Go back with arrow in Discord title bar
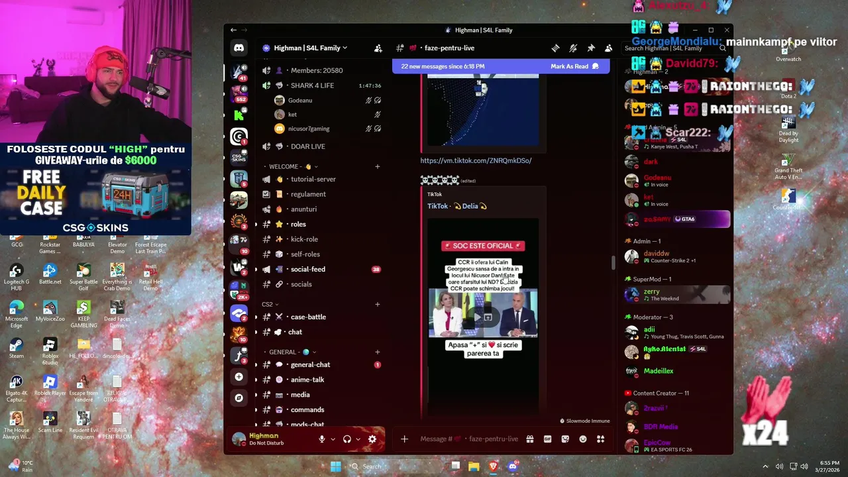Screen dimensions: 848x477 (x=233, y=30)
